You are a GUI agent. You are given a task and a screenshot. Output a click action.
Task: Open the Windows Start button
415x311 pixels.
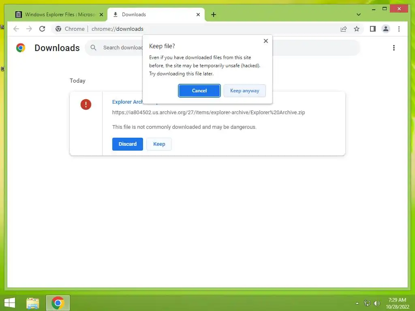pyautogui.click(x=10, y=303)
